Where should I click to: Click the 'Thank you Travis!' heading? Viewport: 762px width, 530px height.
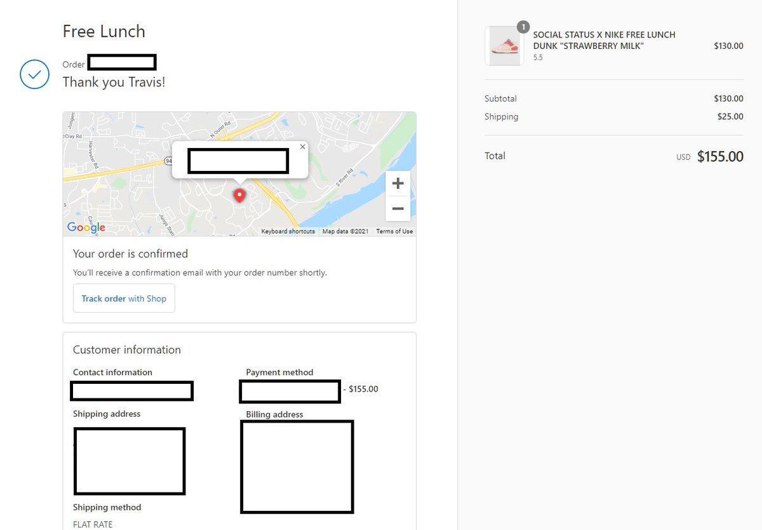tap(114, 82)
